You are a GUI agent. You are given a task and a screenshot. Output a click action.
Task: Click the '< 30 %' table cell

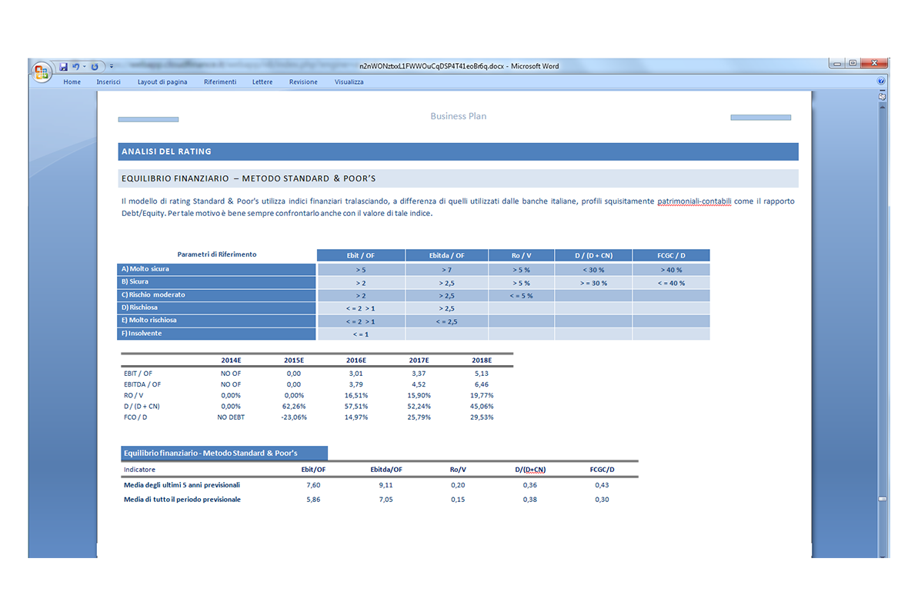point(593,271)
